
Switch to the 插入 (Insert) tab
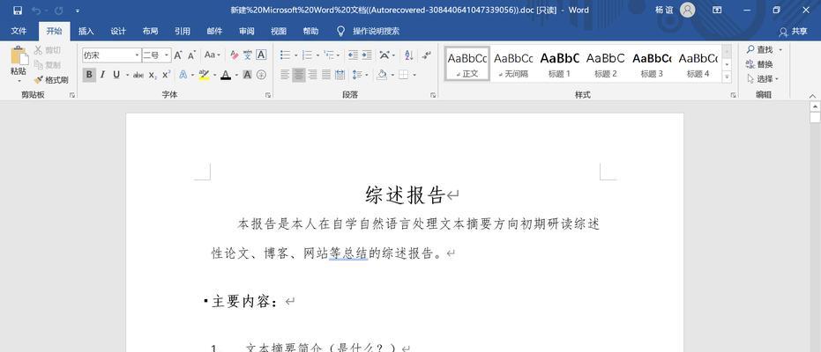pyautogui.click(x=86, y=31)
